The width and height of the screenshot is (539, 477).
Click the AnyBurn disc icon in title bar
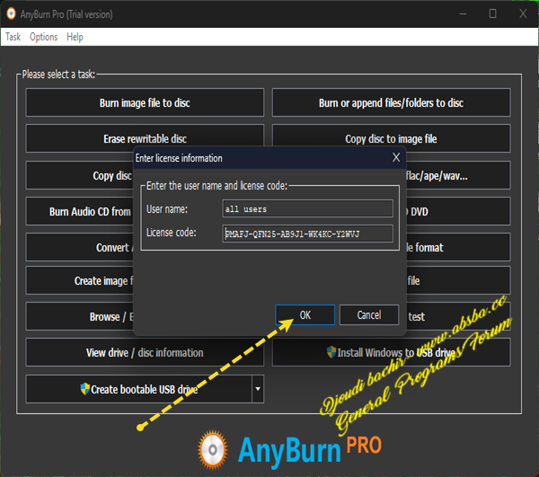[x=11, y=13]
